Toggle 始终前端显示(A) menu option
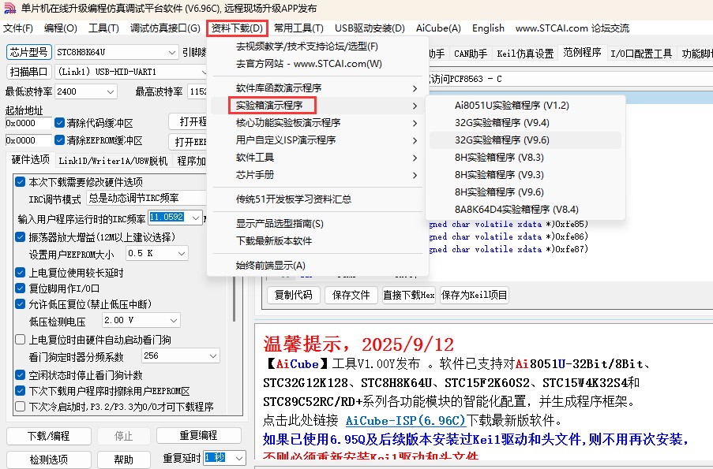Image resolution: width=713 pixels, height=469 pixels. click(317, 265)
